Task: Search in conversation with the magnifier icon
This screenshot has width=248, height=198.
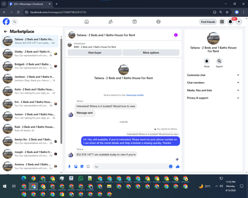Action: coord(219,61)
